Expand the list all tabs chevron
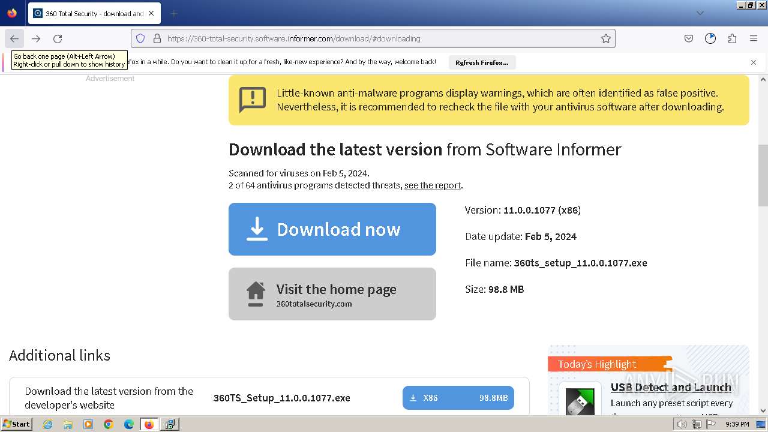 click(x=700, y=13)
